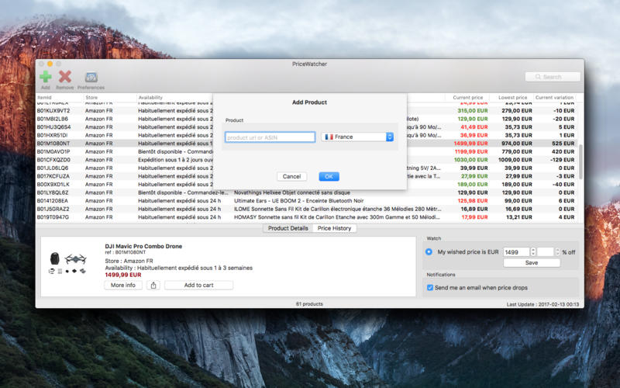Switch to the Product Details tab
Viewport: 620px width, 388px height.
(288, 228)
